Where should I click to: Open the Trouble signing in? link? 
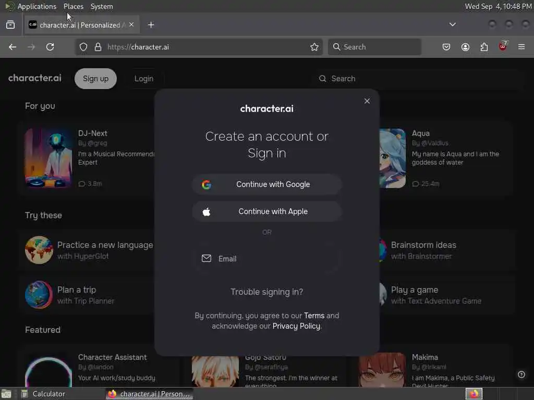266,292
